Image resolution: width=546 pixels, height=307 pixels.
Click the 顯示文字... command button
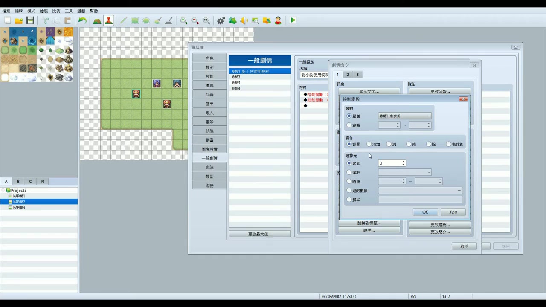pos(369,91)
